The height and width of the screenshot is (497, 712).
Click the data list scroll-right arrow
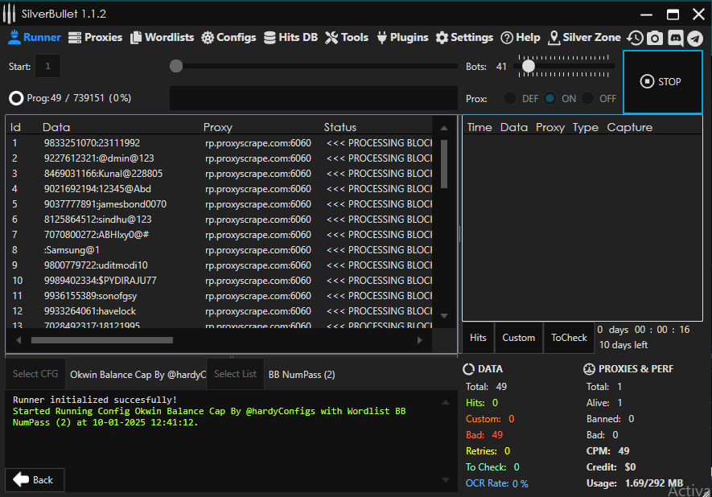[419, 340]
